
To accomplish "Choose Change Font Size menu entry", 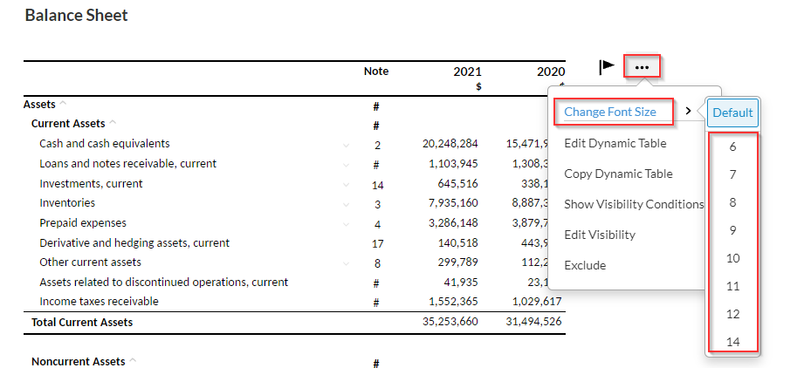I will [x=610, y=112].
